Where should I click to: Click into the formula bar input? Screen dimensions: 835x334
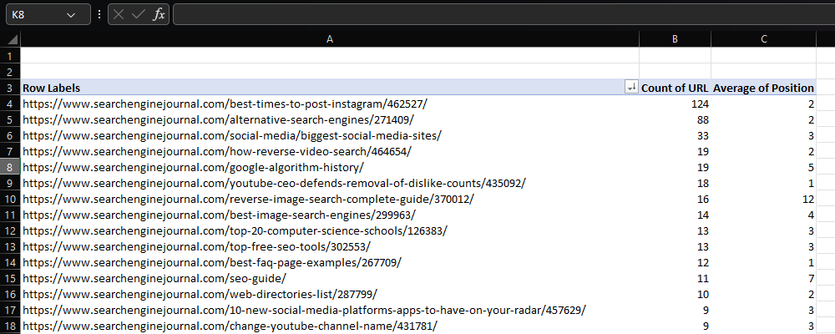pos(504,15)
